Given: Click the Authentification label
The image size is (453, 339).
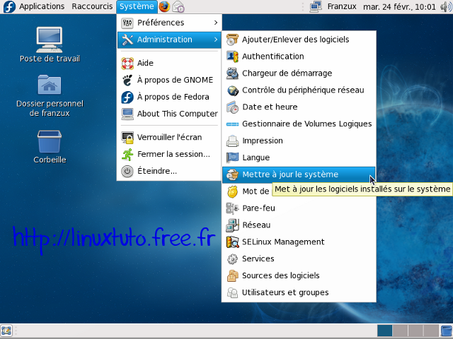Looking at the screenshot, I should pyautogui.click(x=273, y=56).
